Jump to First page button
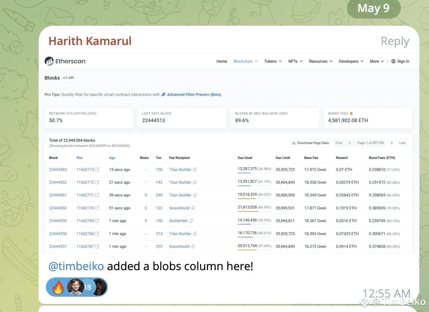The width and height of the screenshot is (429, 312). pos(339,143)
